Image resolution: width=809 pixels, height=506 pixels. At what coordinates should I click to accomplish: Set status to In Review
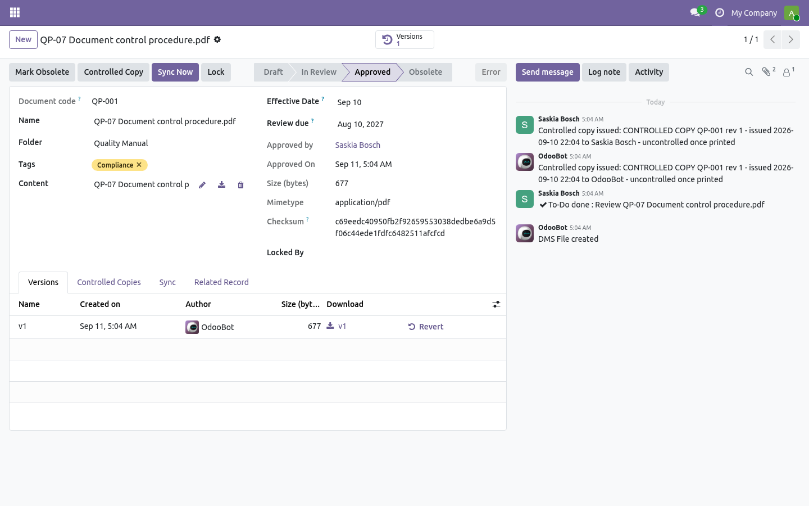(319, 72)
